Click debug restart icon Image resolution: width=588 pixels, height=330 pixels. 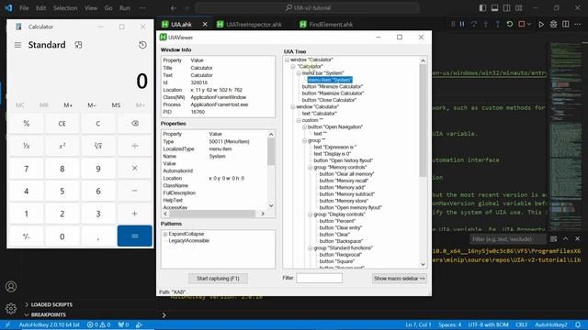510,25
